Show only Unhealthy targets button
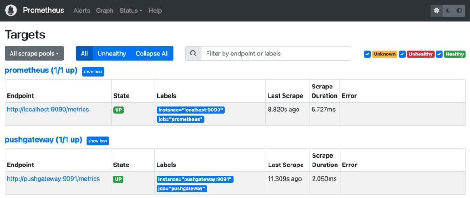 click(112, 54)
